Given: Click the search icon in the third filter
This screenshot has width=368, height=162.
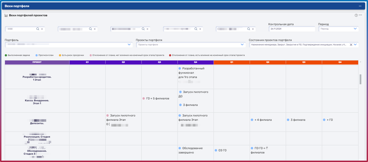Looking at the screenshot, I should pyautogui.click(x=143, y=29).
